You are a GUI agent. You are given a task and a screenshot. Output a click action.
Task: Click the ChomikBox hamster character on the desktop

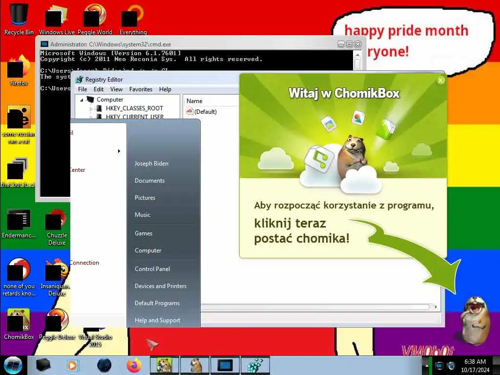click(475, 320)
